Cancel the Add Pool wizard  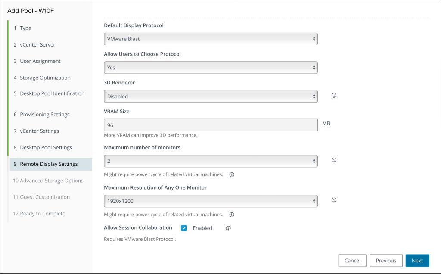point(352,261)
